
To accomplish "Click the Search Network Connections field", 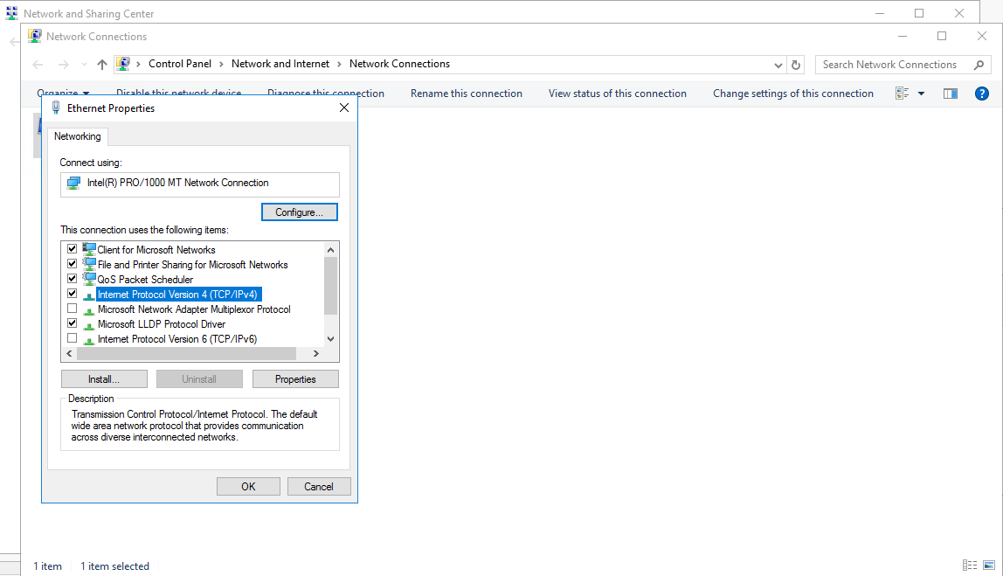I will pyautogui.click(x=903, y=65).
